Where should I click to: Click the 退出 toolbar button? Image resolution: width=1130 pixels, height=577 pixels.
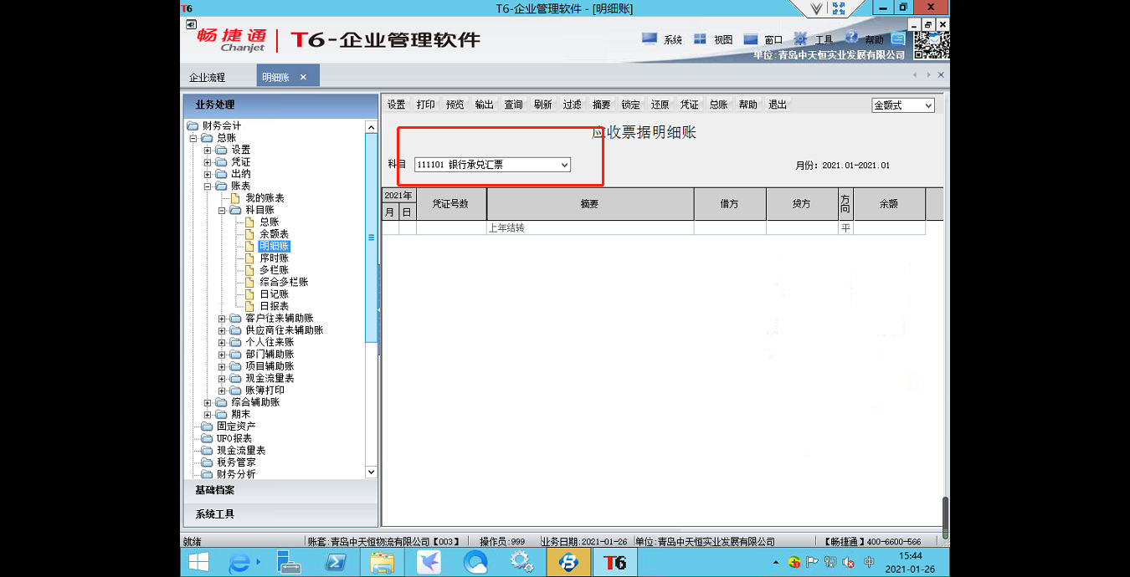[778, 105]
